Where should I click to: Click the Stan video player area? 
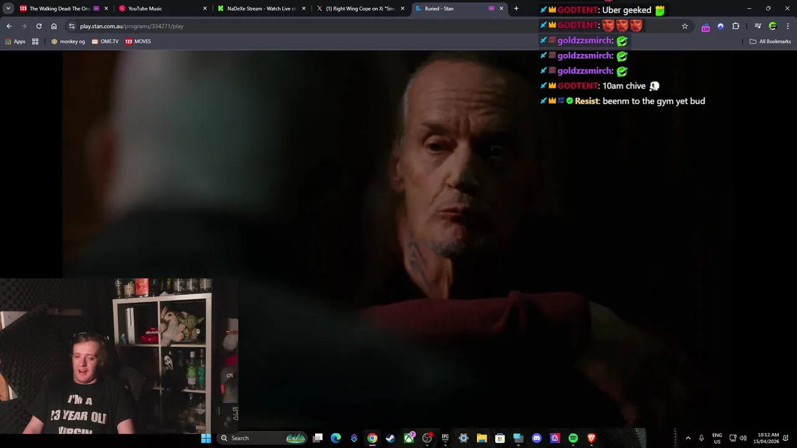click(x=398, y=239)
